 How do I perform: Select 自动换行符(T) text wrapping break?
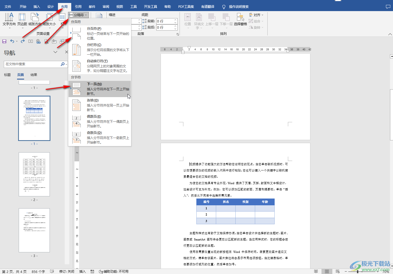click(100, 66)
